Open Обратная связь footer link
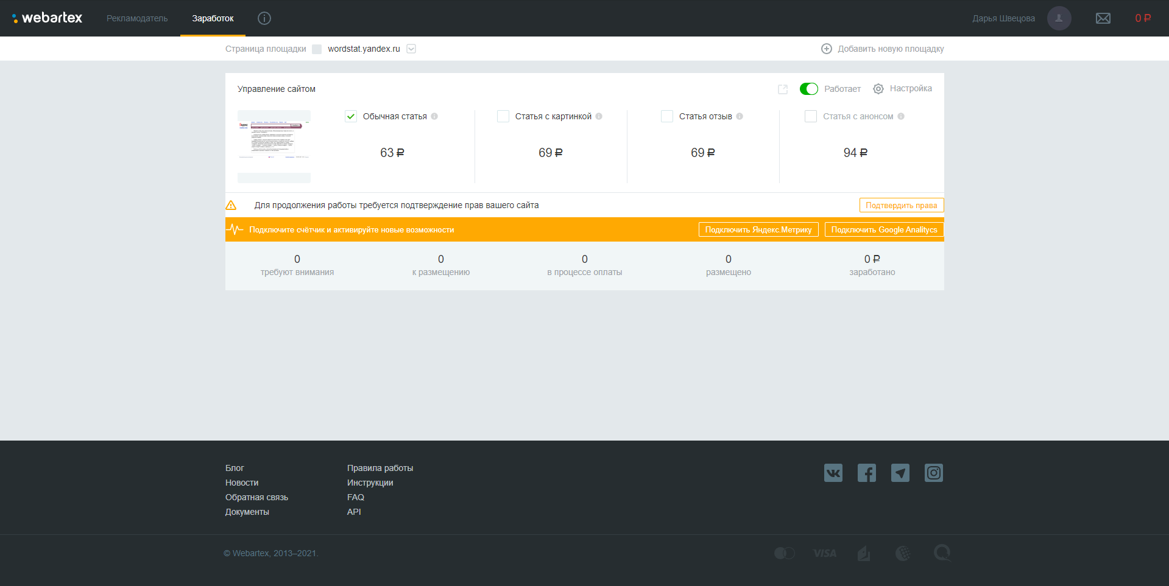This screenshot has height=586, width=1169. tap(256, 497)
